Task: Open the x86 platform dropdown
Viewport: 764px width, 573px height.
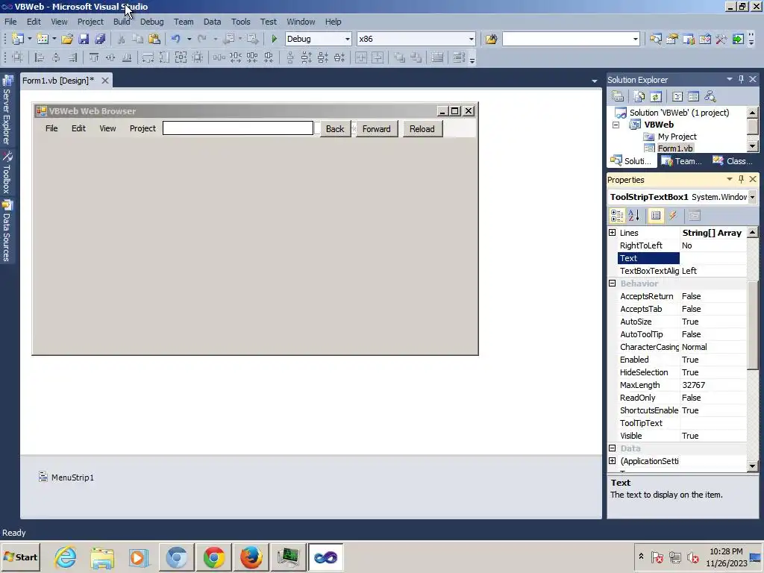Action: 472,39
